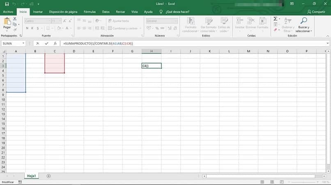This screenshot has width=331, height=185.
Task: Expand the formula bar chevron
Action: (x=327, y=43)
